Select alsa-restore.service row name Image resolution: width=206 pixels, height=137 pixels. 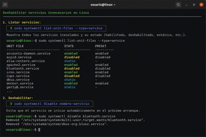tap(26, 61)
